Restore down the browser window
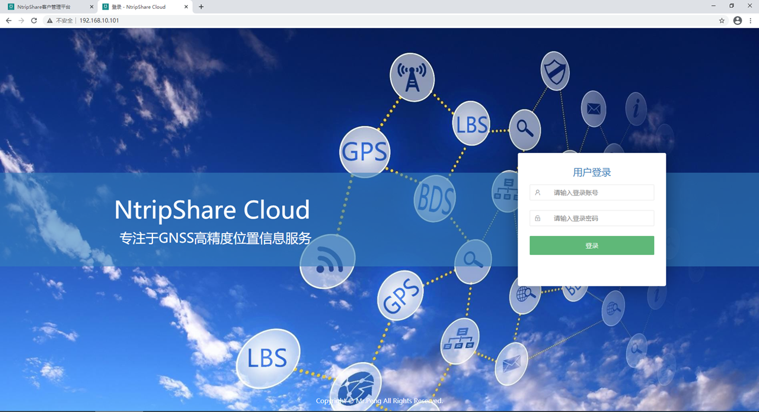759x412 pixels. (732, 6)
